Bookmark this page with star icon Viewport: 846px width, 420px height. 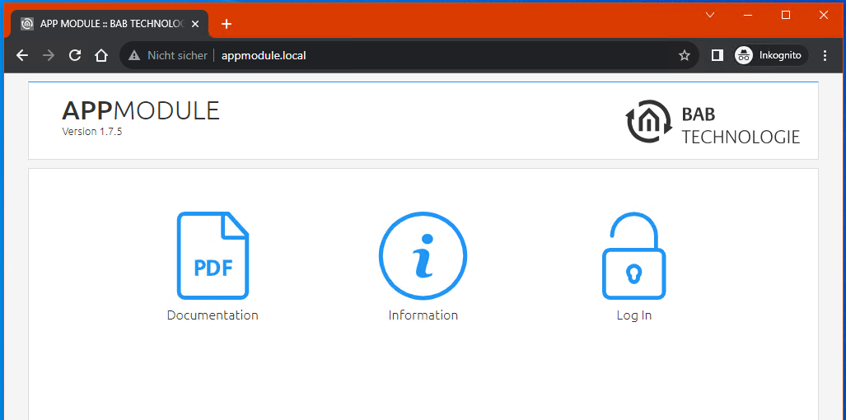tap(685, 55)
